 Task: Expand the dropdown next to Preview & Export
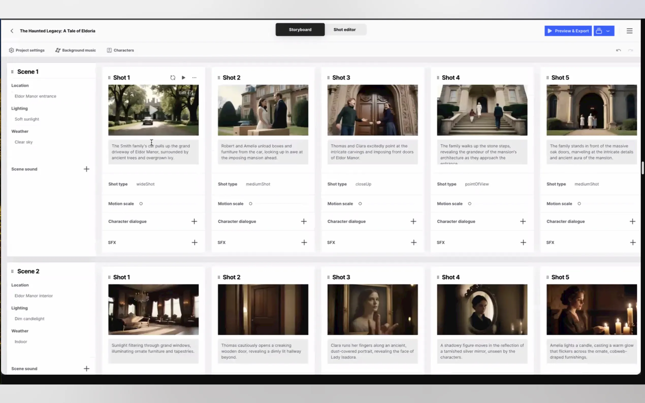[x=608, y=31]
